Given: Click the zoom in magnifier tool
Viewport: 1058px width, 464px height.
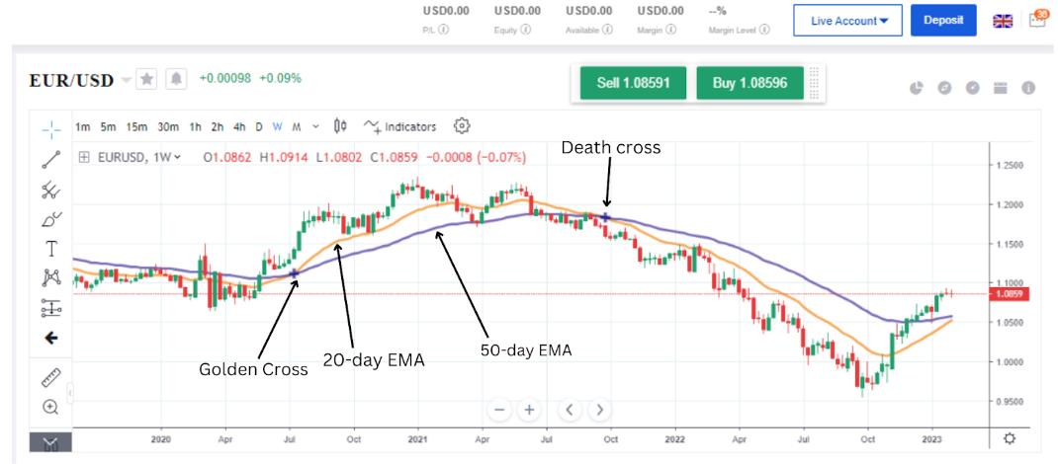Looking at the screenshot, I should 51,407.
